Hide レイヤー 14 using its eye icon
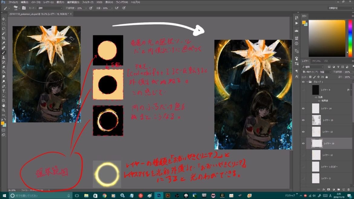The height and width of the screenshot is (199, 354). (x=303, y=108)
